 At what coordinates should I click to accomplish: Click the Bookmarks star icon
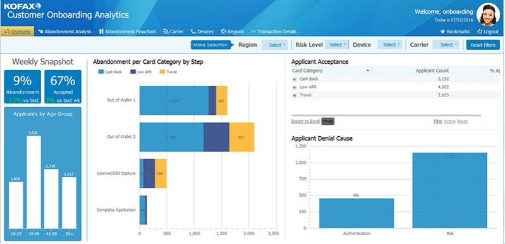[442, 32]
